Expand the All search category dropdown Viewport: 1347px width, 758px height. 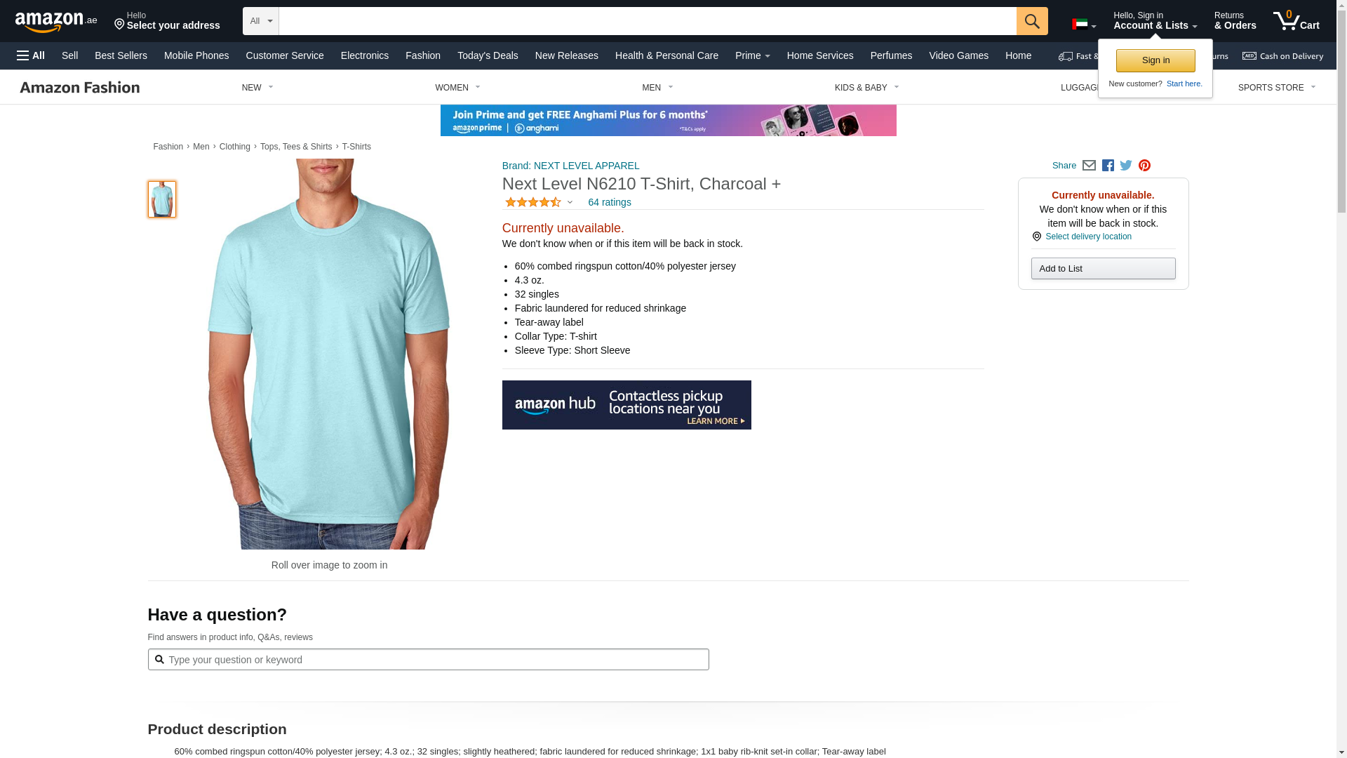tap(261, 21)
